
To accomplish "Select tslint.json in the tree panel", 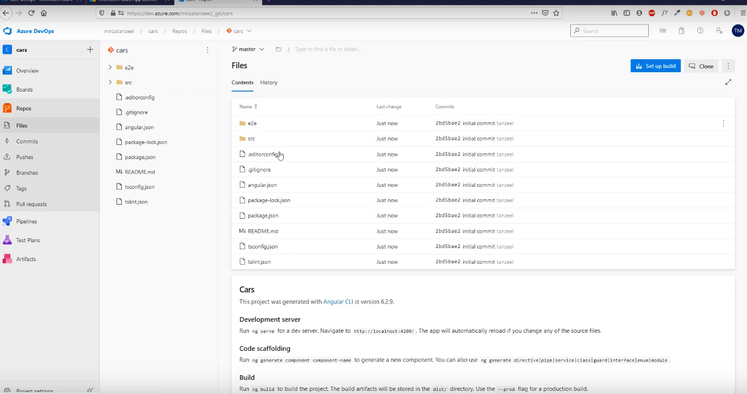I will tap(136, 201).
